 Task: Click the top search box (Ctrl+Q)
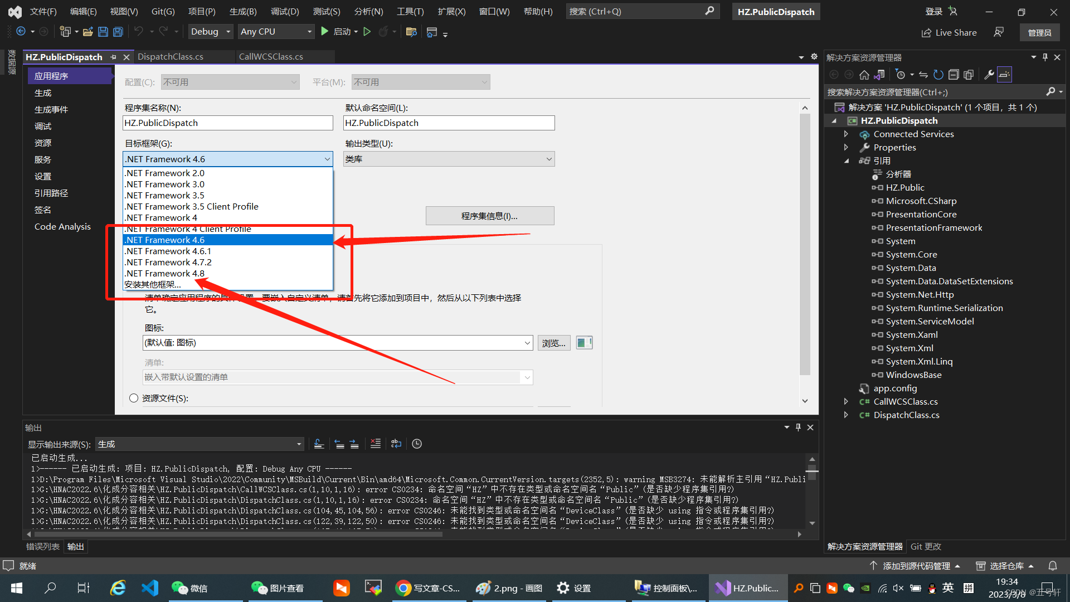(643, 12)
